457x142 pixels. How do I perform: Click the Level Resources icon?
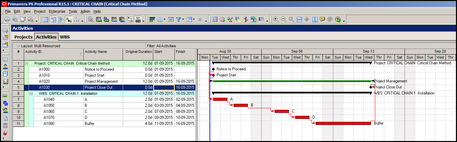(x=230, y=19)
